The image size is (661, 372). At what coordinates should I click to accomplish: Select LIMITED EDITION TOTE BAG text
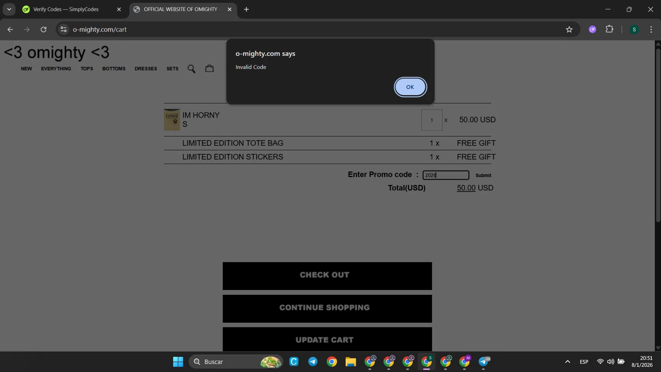tap(233, 143)
